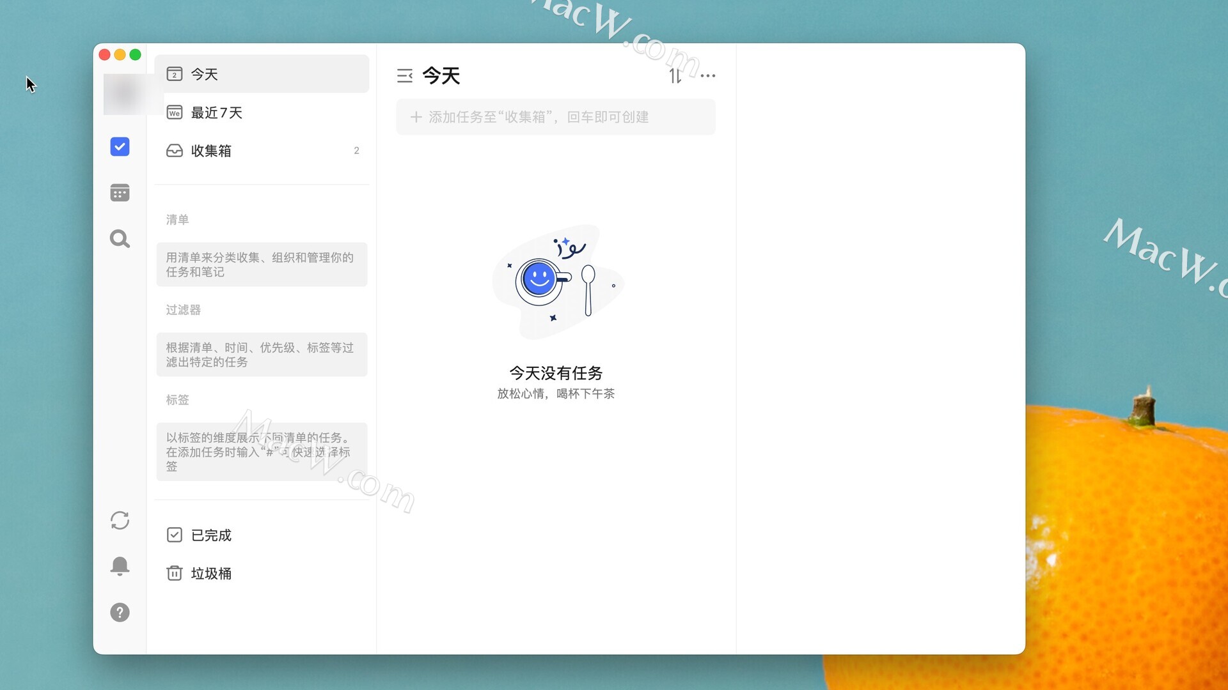This screenshot has height=690, width=1228.
Task: Click the sync refresh icon
Action: [x=120, y=521]
